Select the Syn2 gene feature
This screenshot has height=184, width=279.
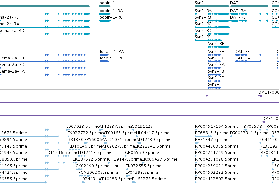click(212, 6)
